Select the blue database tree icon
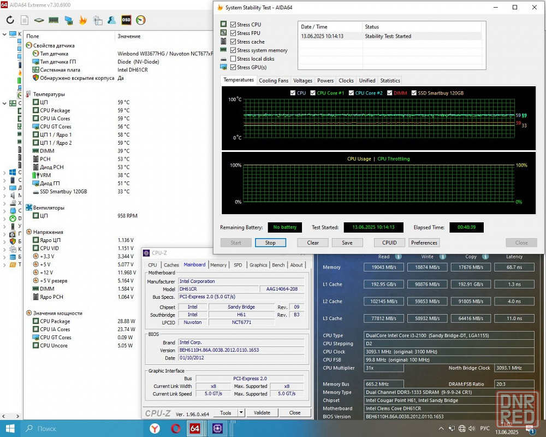Screen dimensions: 546x437 click(13, 257)
